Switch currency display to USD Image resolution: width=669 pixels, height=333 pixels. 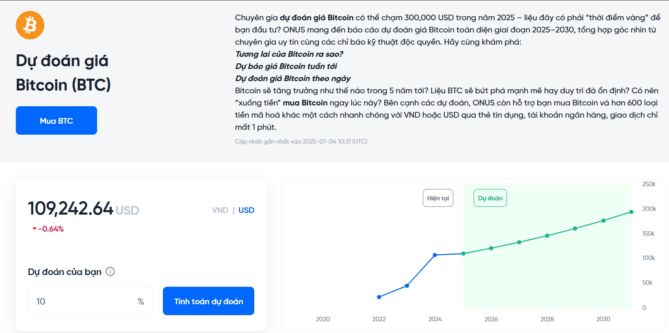pos(246,210)
